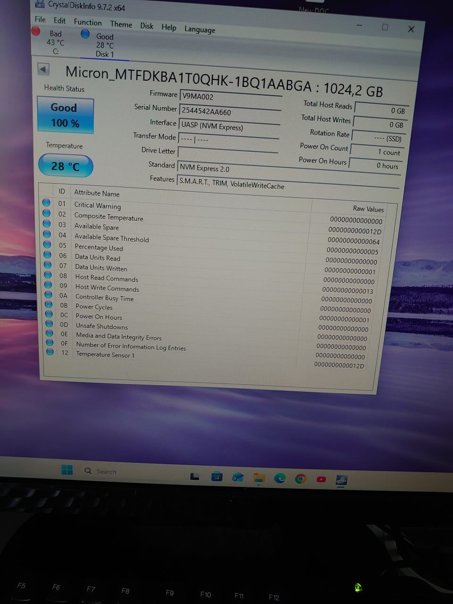This screenshot has width=453, height=604.
Task: Click the Firmware field V9MA002
Action: click(x=230, y=98)
